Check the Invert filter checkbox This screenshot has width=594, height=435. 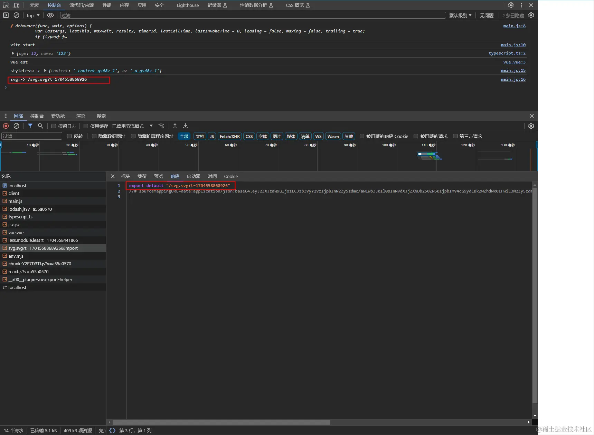click(69, 136)
